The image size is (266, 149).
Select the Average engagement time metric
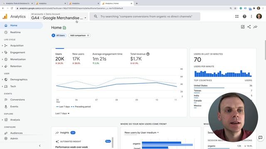tap(107, 58)
